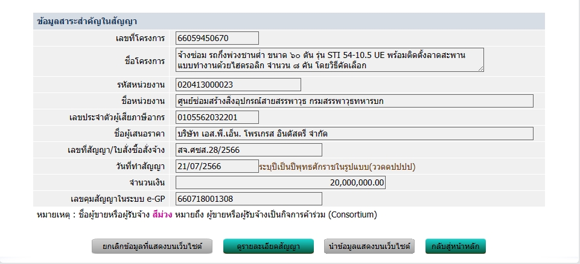Grab the textarea resize handle corner
This screenshot has height=264, width=580.
[481, 68]
